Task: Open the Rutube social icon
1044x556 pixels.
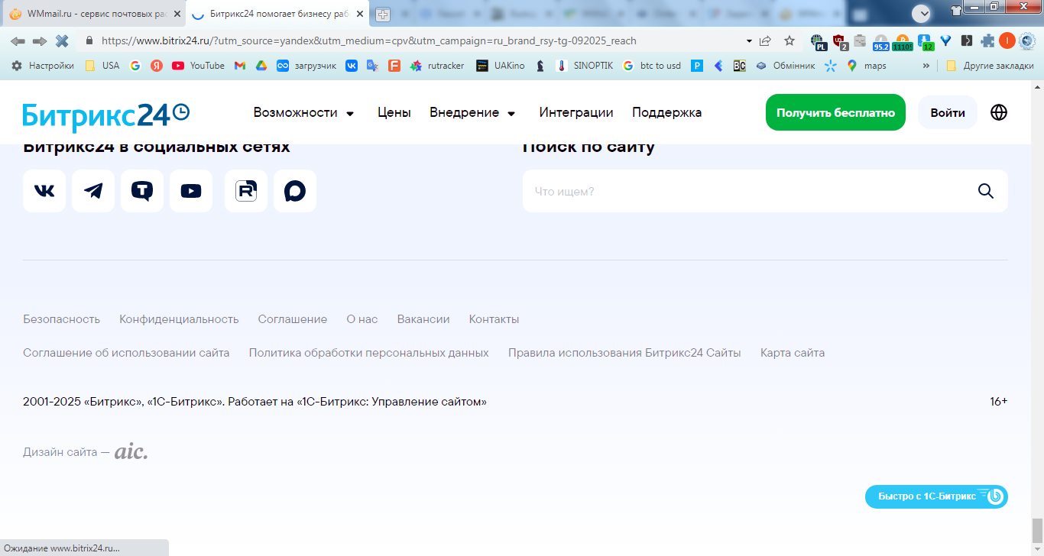Action: [246, 191]
